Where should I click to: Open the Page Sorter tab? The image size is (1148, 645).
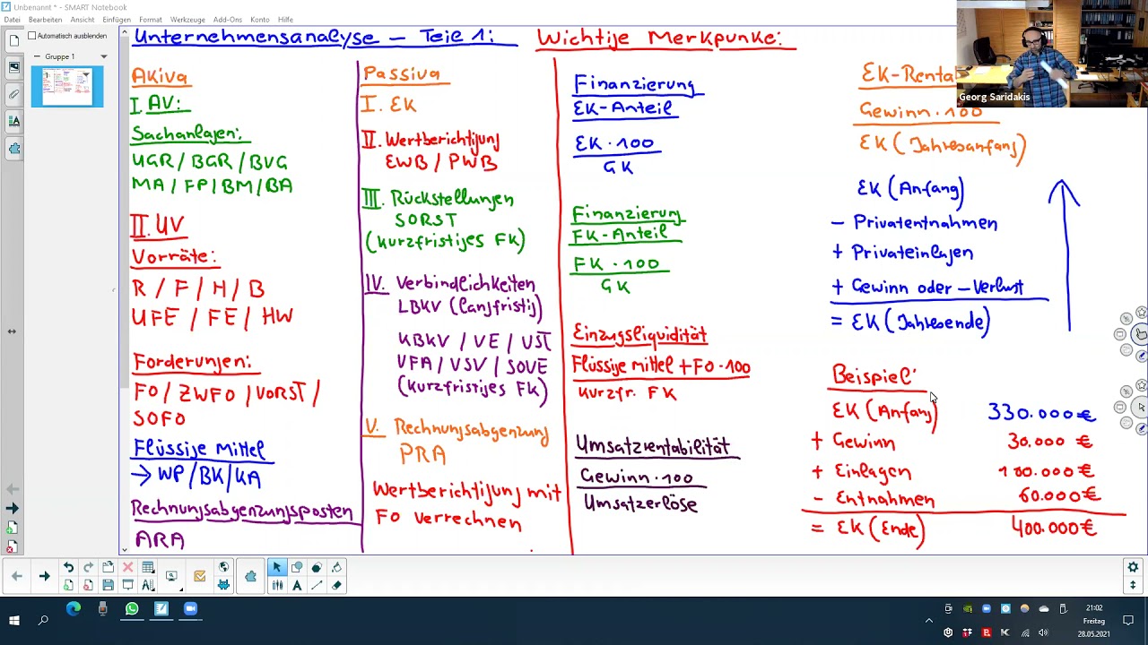click(13, 40)
